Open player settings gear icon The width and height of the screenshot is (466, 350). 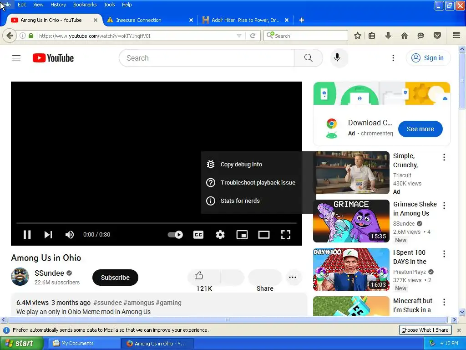(x=220, y=235)
